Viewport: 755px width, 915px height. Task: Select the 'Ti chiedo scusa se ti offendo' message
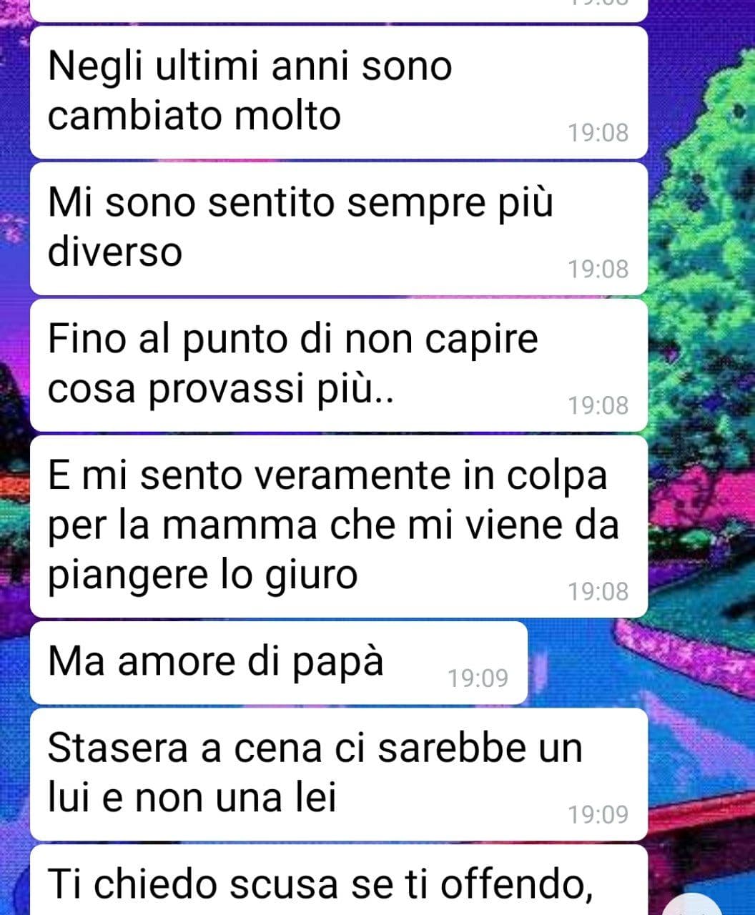coord(339,881)
